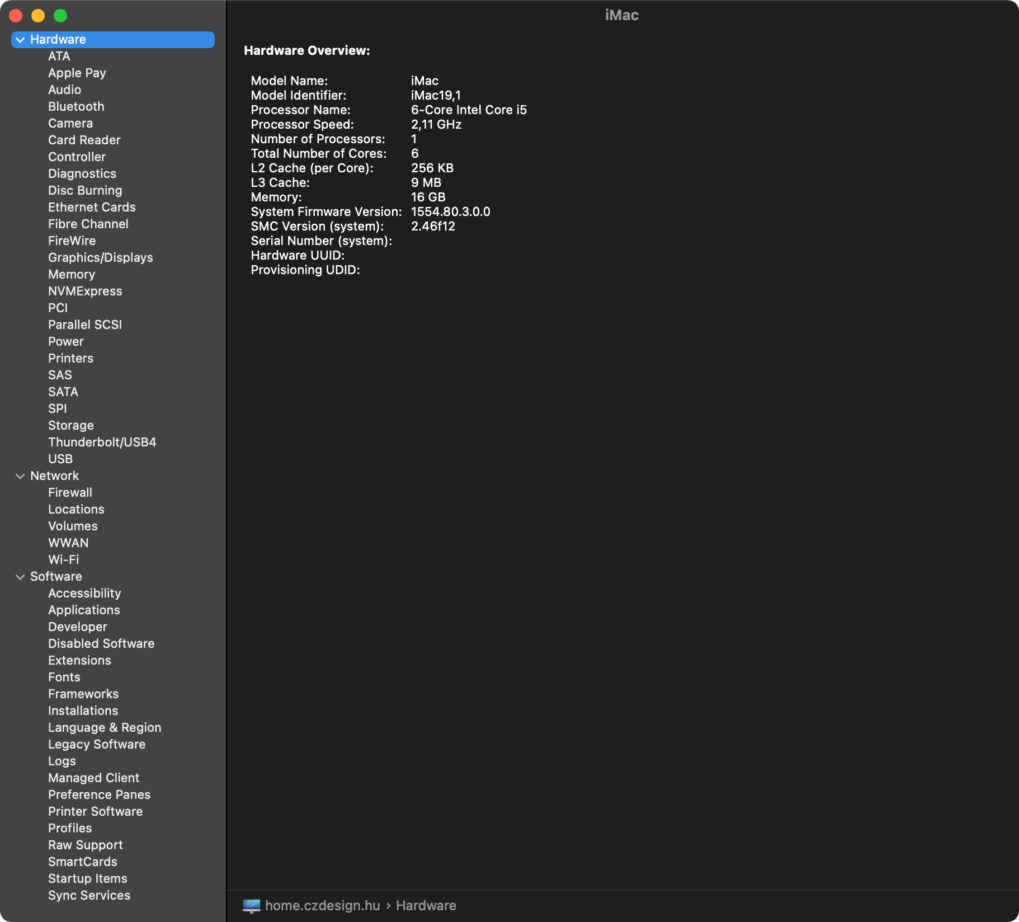Viewport: 1019px width, 922px height.
Task: Select Volumes under Network
Action: (x=73, y=526)
